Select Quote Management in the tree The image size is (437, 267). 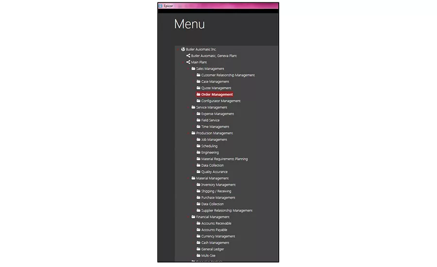click(x=216, y=88)
